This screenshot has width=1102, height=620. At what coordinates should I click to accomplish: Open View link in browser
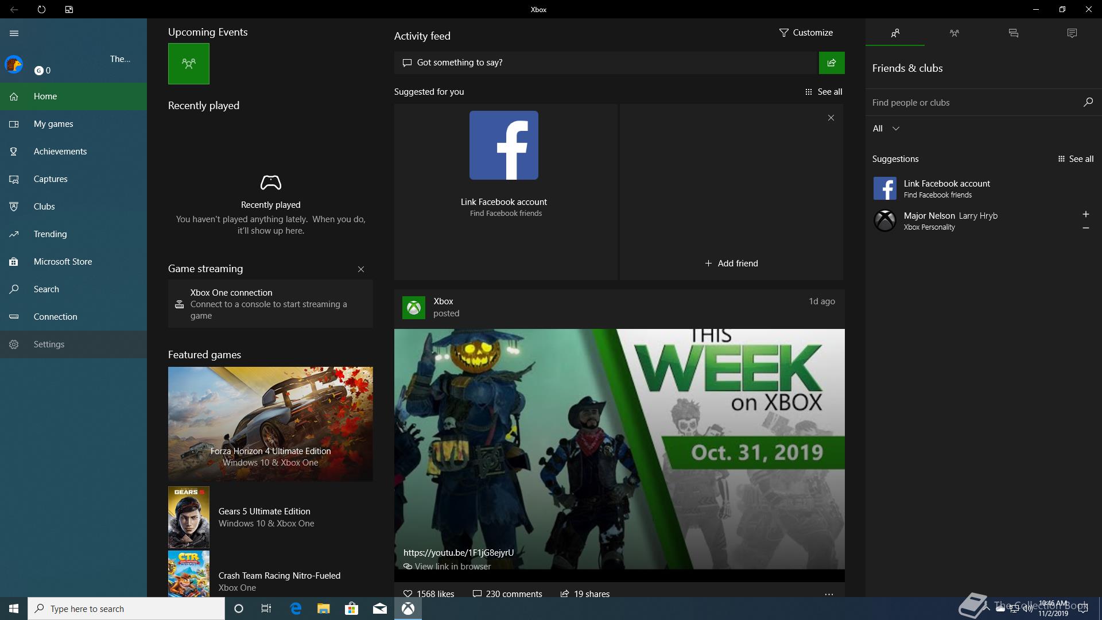[x=447, y=567]
